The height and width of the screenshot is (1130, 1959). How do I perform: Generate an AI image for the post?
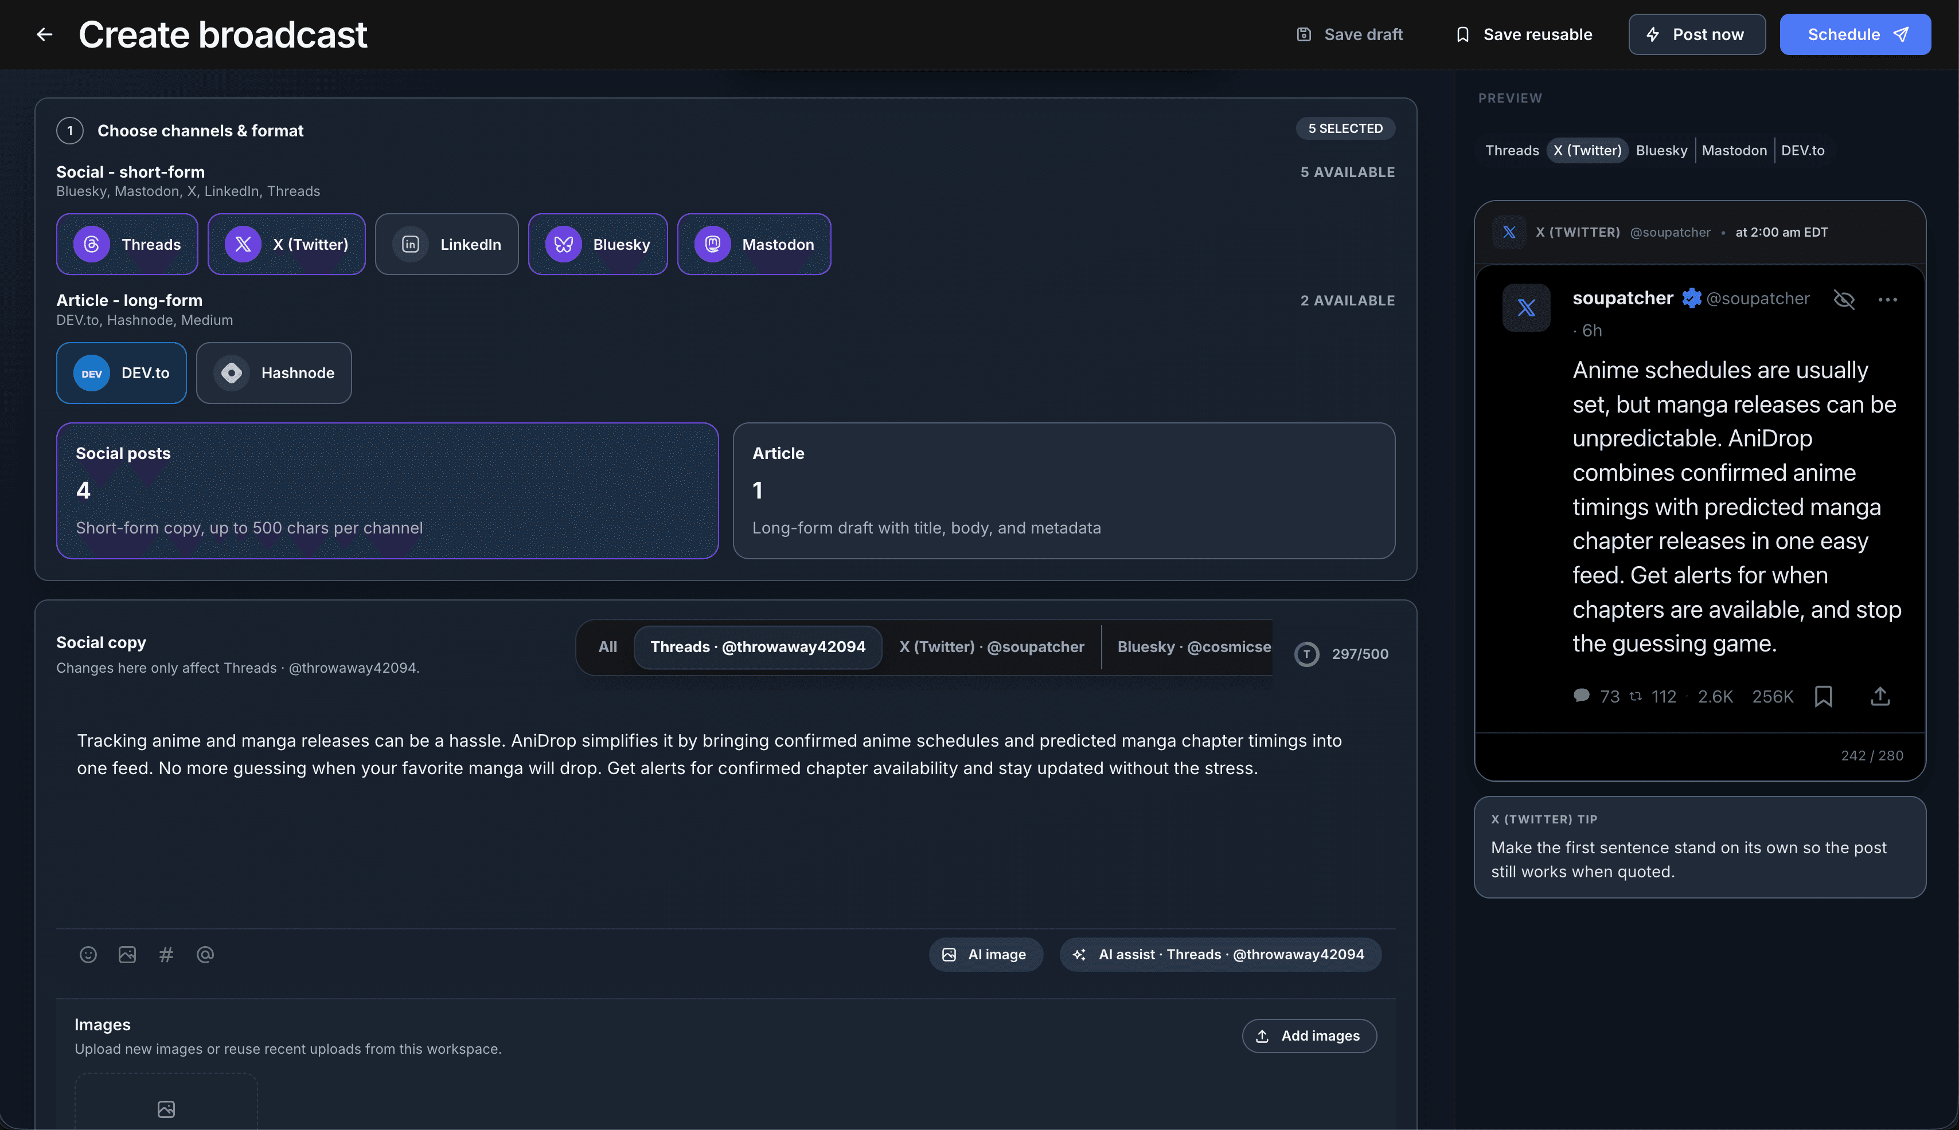click(985, 954)
